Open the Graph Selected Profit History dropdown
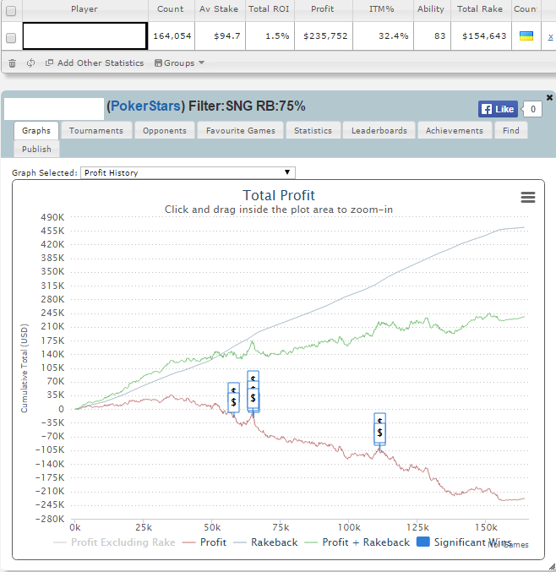Screen dimensions: 556x572 (188, 172)
